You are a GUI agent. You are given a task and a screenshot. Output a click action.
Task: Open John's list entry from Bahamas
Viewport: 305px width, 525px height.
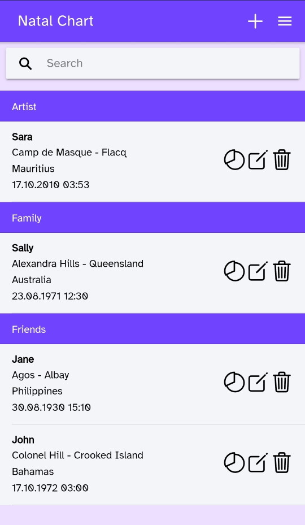pos(152,465)
